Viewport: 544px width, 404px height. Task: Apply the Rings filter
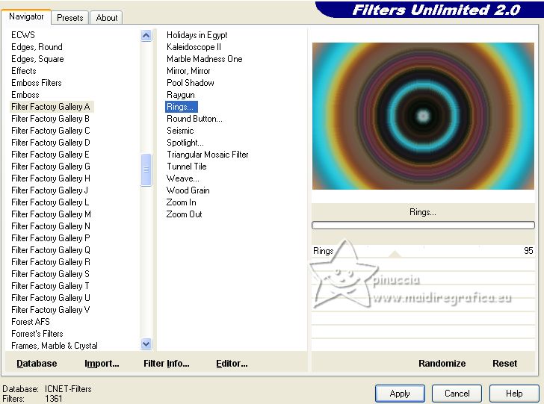click(x=400, y=394)
